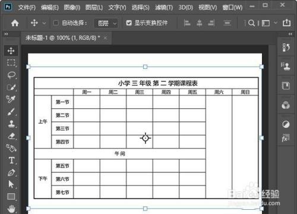Open the 视图(V) menu

pos(208,8)
